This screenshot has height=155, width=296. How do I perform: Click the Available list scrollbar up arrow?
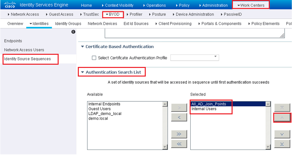point(165,104)
